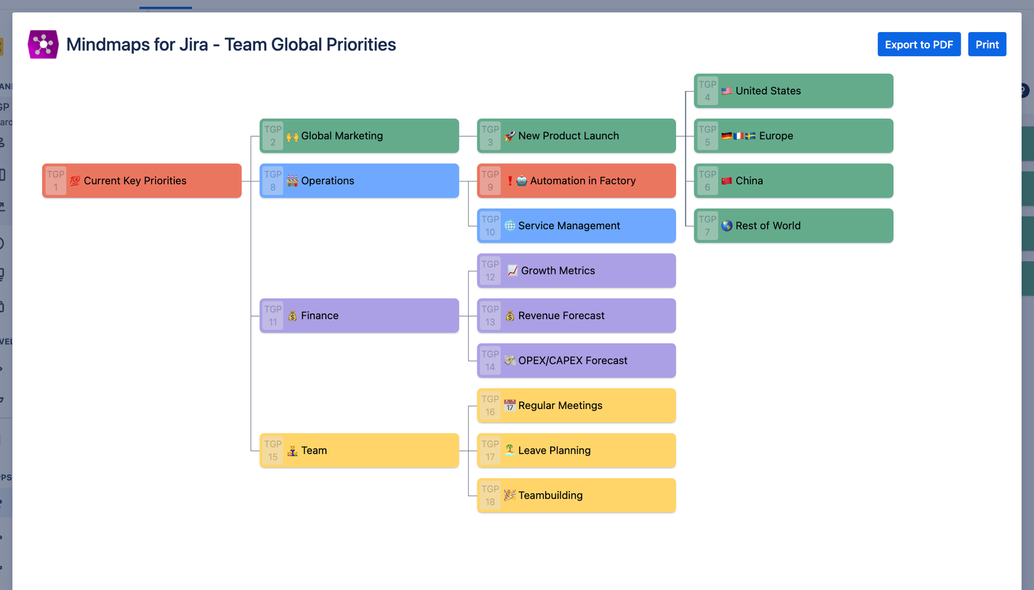This screenshot has width=1034, height=590.
Task: Click the money bag icon on Finance
Action: coord(292,315)
